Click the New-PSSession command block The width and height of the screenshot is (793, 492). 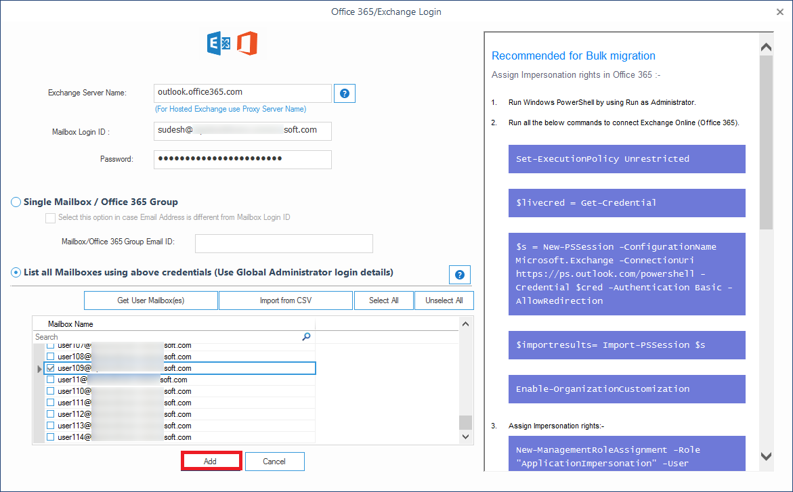(626, 274)
